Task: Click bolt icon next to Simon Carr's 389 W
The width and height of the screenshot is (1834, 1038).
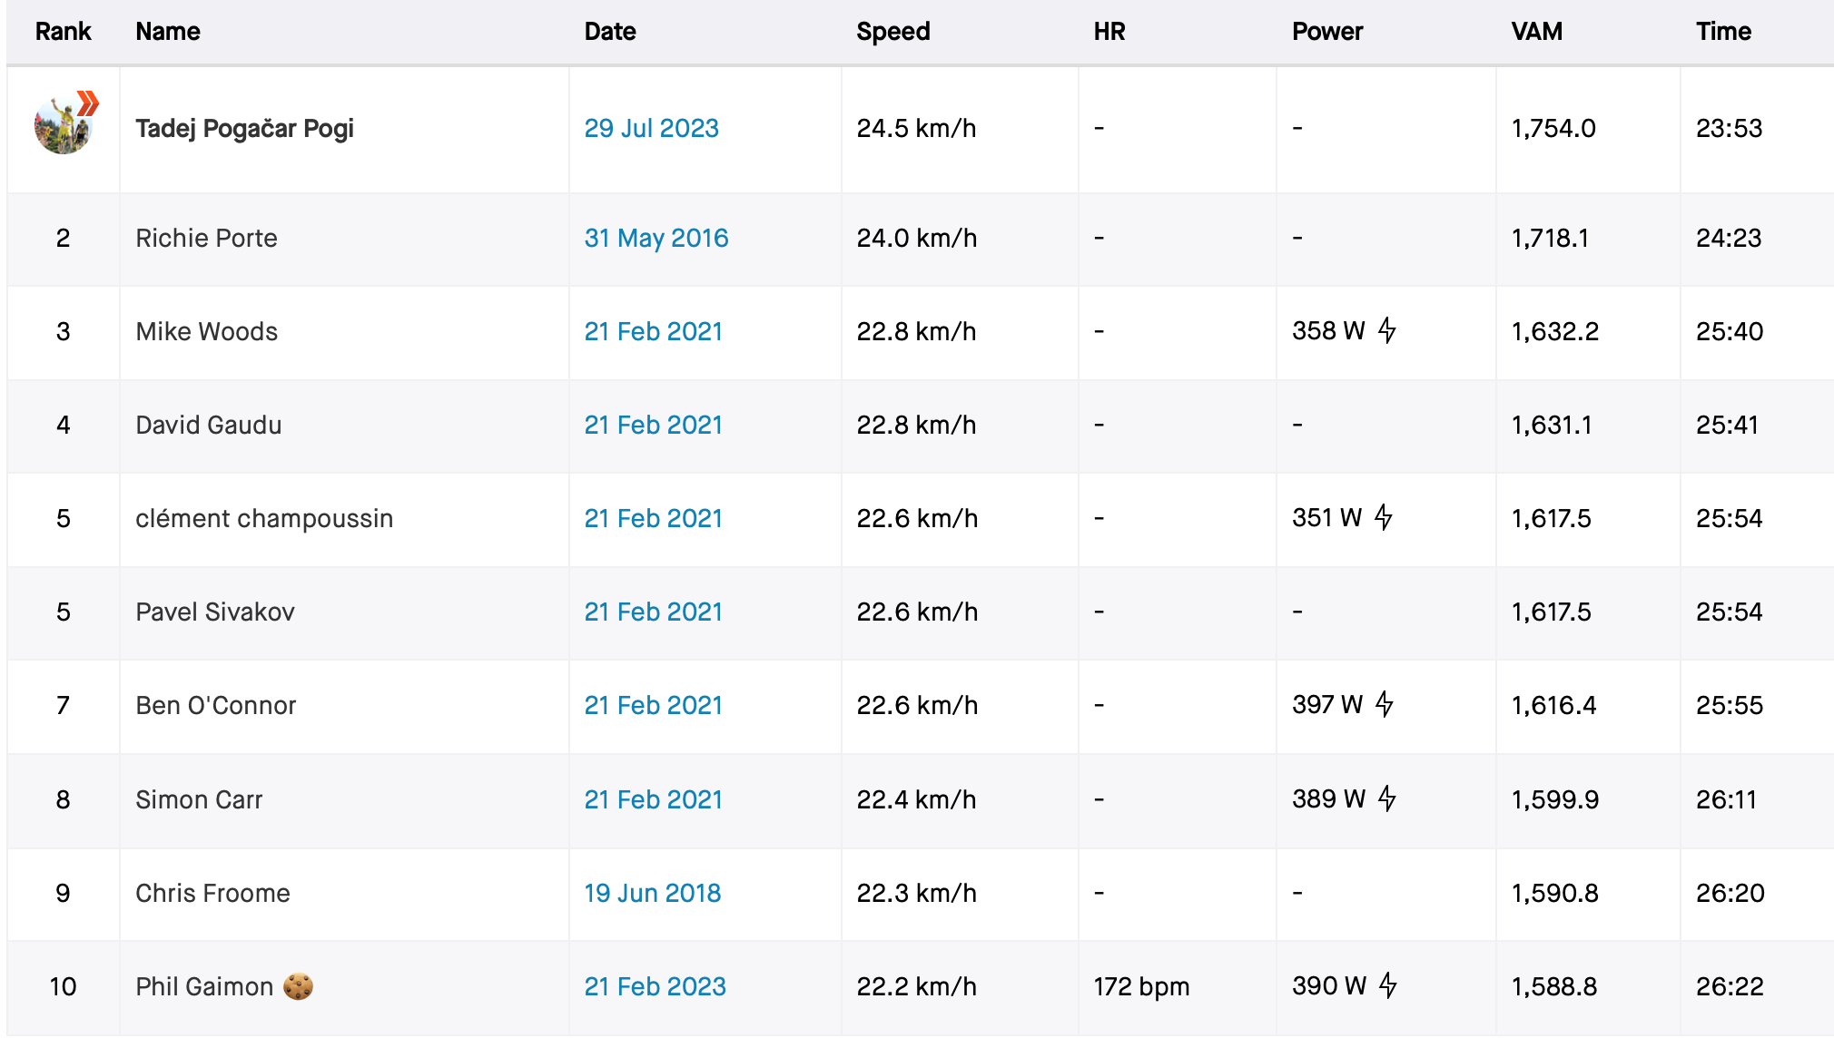Action: coord(1386,798)
